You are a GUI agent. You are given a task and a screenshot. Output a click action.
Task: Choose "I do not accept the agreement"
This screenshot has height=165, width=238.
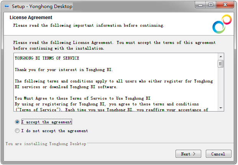(x=17, y=131)
